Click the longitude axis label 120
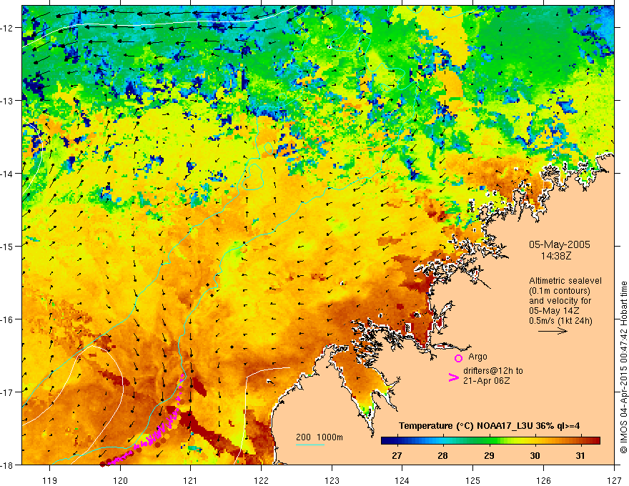The width and height of the screenshot is (629, 486). tap(120, 480)
